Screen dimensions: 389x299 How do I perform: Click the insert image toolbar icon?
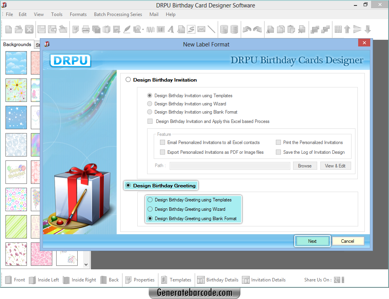tap(116, 30)
